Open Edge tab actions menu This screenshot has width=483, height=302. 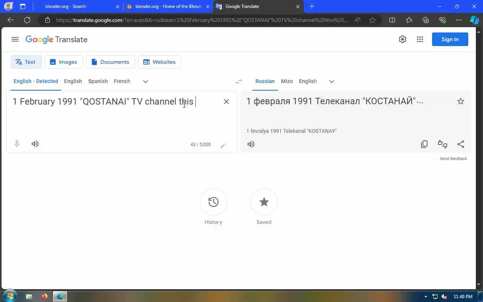(23, 6)
